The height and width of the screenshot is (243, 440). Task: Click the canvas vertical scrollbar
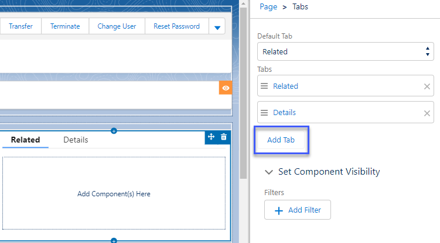click(244, 88)
